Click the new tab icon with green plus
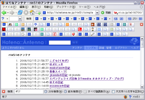Viewport: 145px width, 100px height. [38, 13]
